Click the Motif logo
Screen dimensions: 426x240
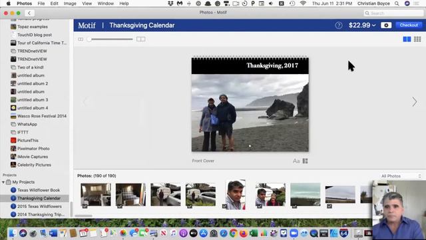[x=87, y=25]
